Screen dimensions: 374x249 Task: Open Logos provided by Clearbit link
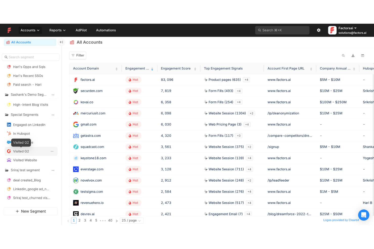tap(341, 220)
